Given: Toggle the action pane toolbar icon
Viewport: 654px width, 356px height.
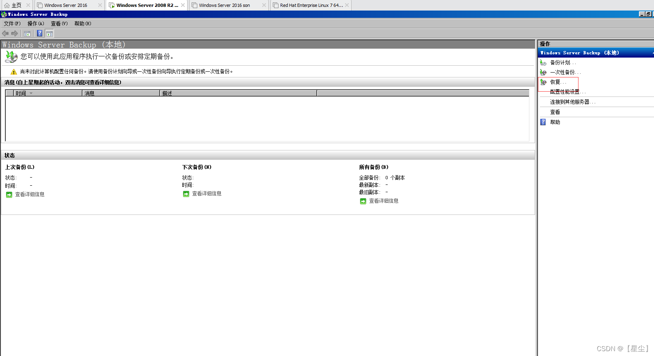Looking at the screenshot, I should tap(50, 34).
